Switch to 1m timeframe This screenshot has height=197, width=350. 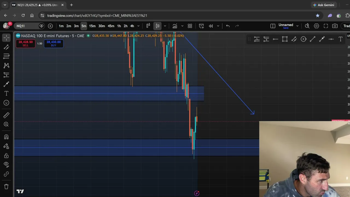point(61,26)
